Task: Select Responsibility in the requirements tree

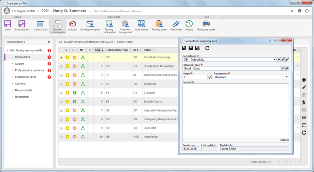Action: point(23,90)
